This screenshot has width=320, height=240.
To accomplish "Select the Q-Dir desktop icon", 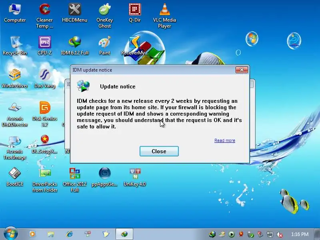I will (x=135, y=13).
